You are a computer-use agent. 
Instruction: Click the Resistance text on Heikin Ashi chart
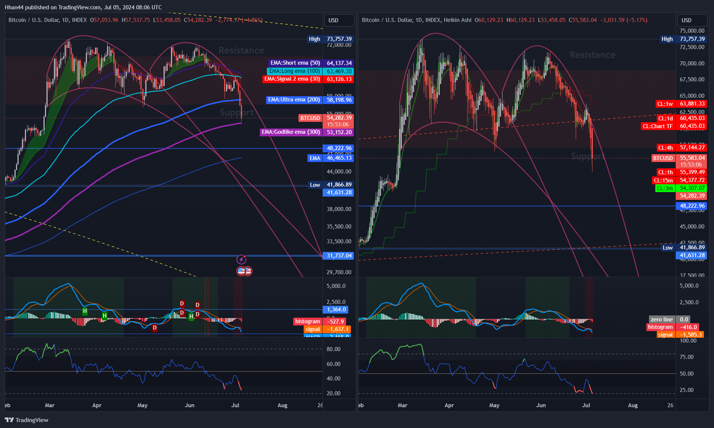click(592, 55)
